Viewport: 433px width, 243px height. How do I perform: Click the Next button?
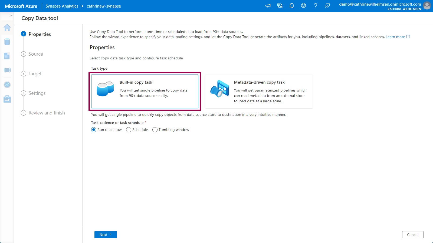106,235
